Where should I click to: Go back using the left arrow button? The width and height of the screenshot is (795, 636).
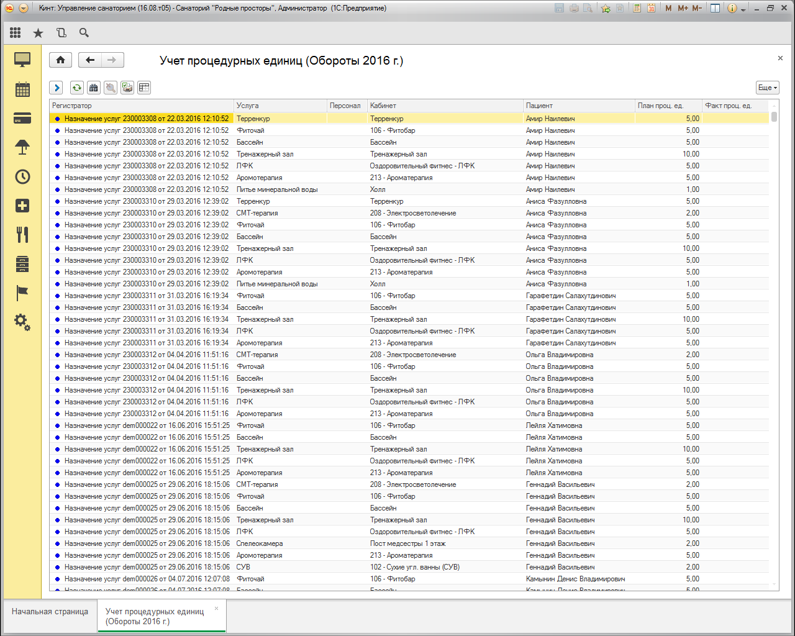pyautogui.click(x=90, y=60)
